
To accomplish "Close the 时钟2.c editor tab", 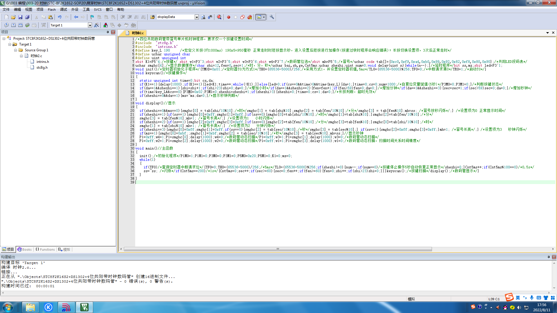I will tap(553, 33).
